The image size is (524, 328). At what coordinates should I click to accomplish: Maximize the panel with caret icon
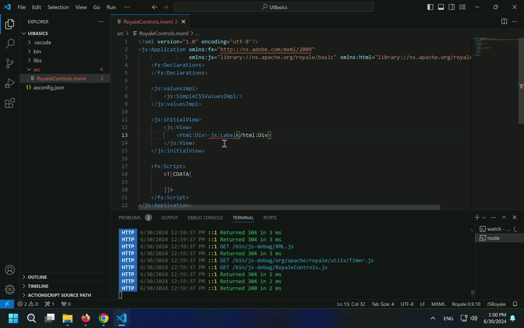click(504, 217)
